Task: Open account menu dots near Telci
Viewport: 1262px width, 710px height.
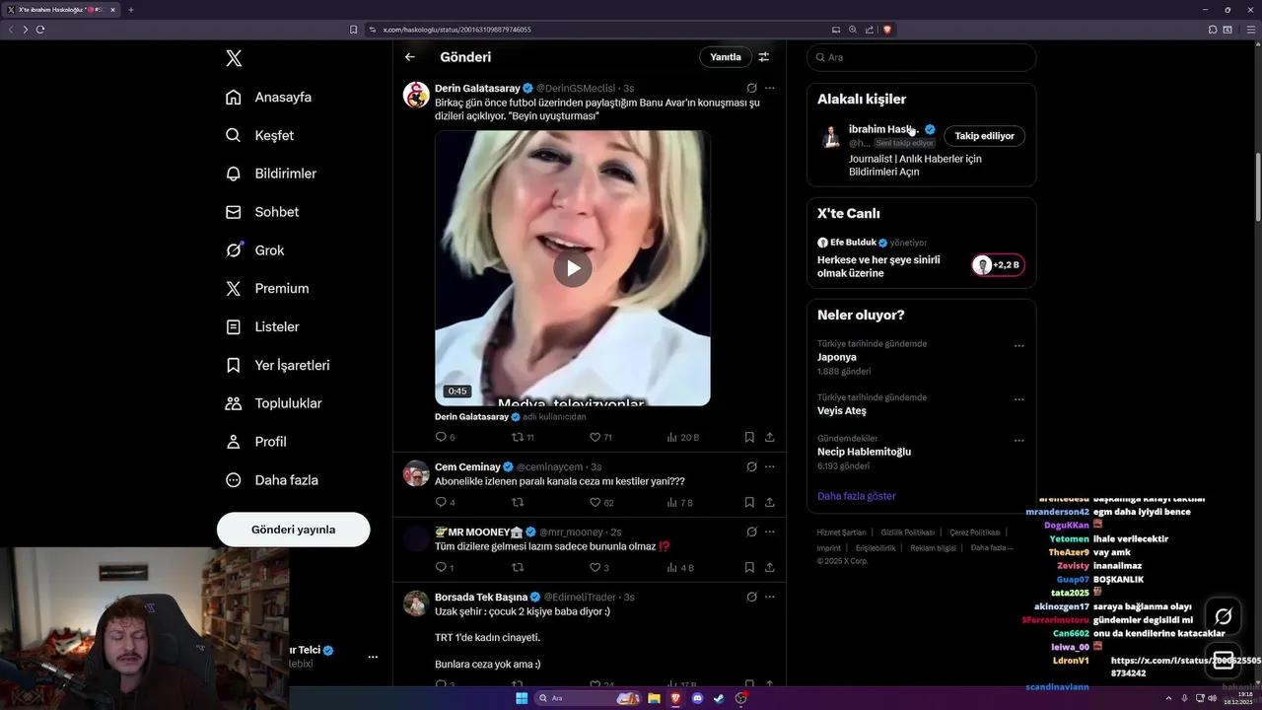Action: point(373,657)
